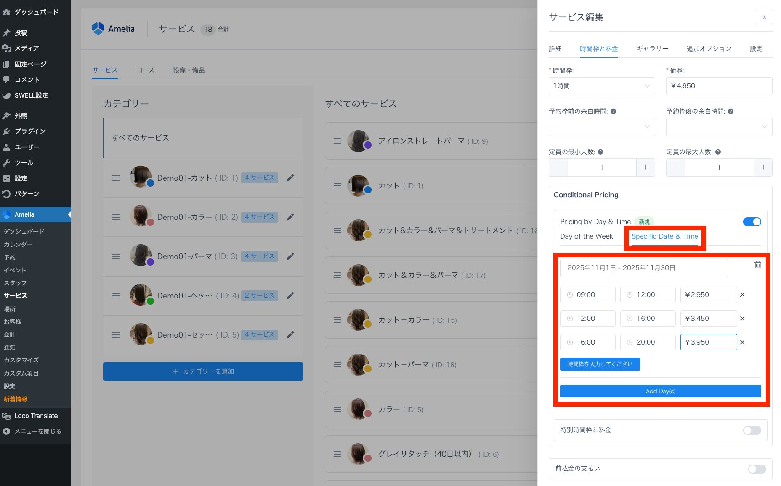This screenshot has height=486, width=781.
Task: Open the 時間枠 duration dropdown
Action: (x=601, y=86)
